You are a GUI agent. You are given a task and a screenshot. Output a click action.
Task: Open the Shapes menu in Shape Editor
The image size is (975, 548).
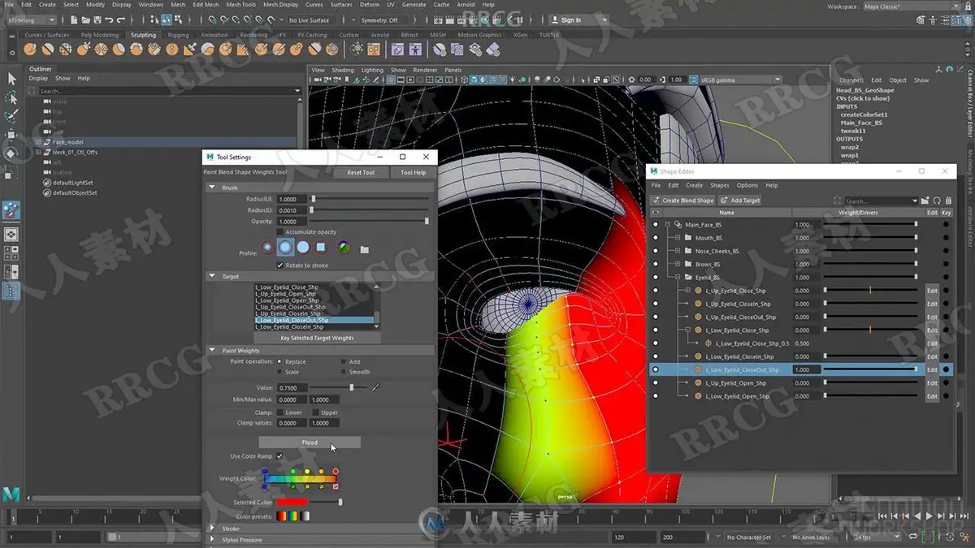click(x=720, y=185)
